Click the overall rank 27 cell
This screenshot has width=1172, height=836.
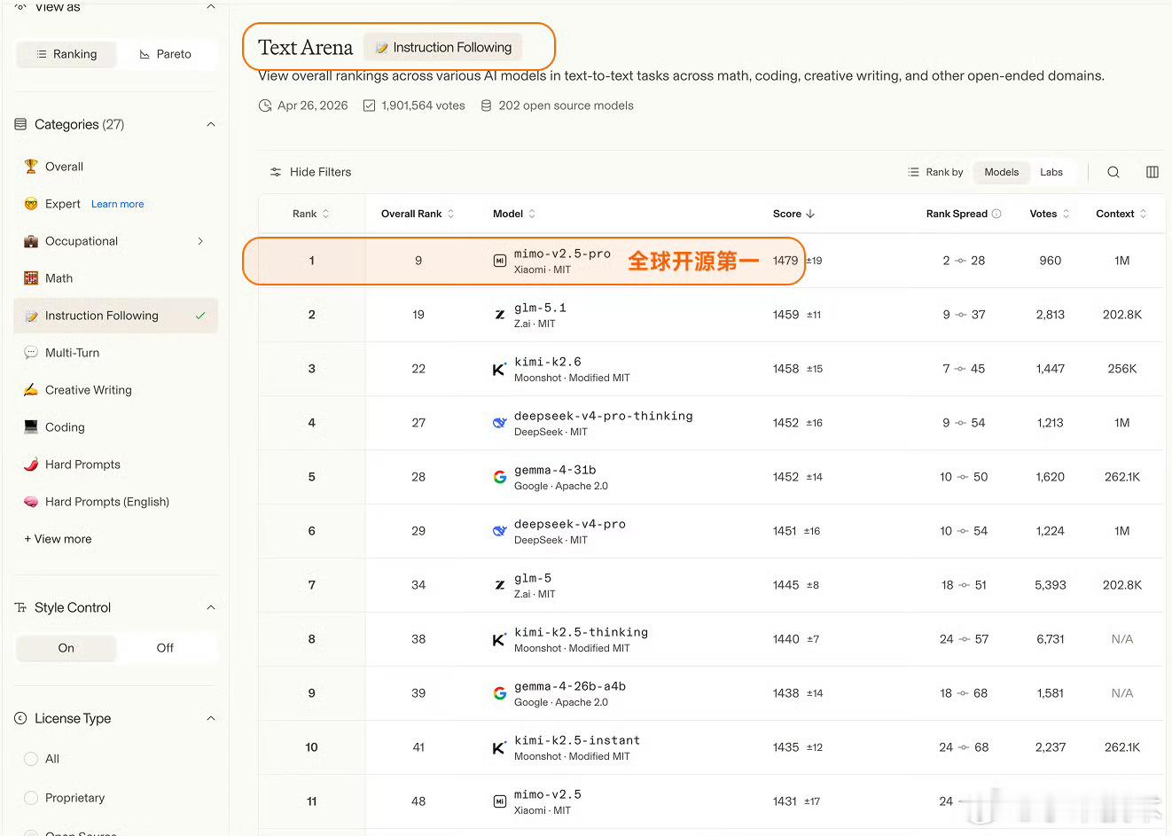pos(418,423)
